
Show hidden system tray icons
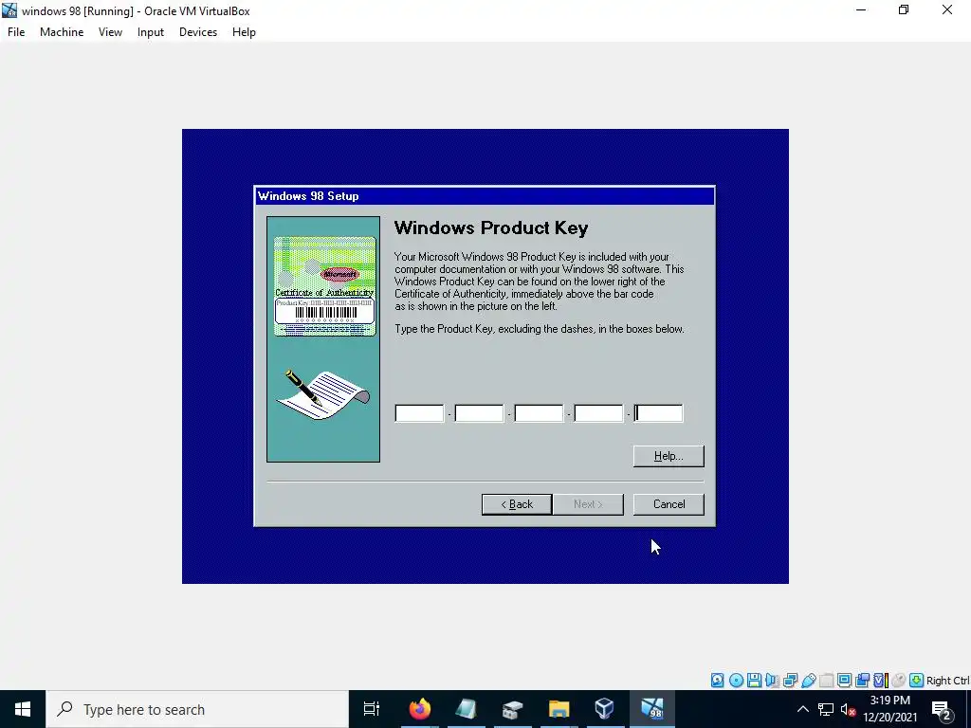(802, 709)
